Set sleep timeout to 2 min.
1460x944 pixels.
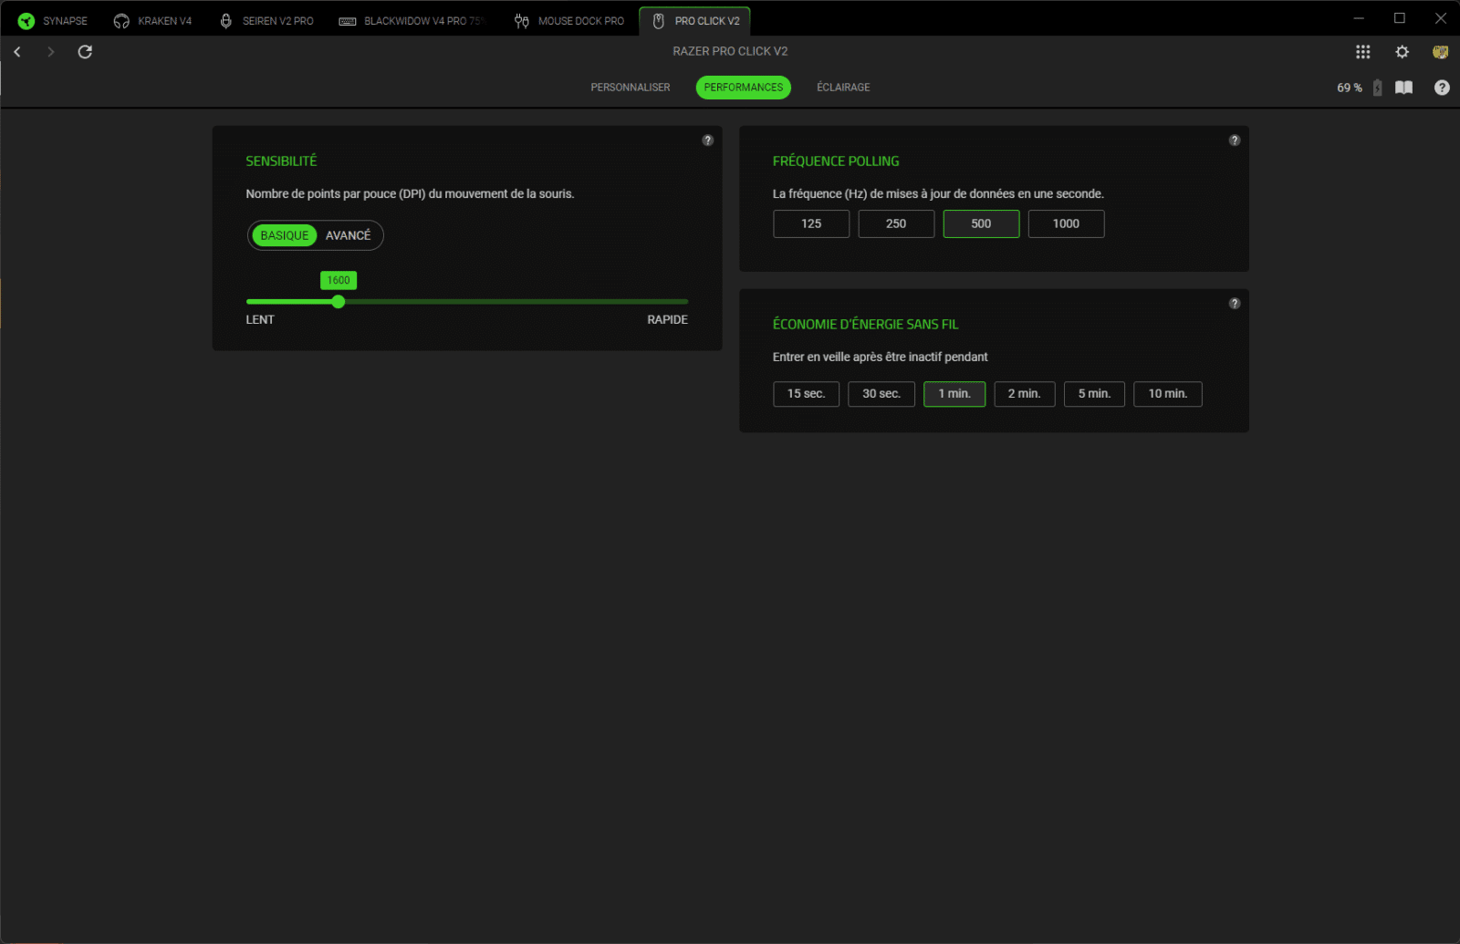click(1025, 394)
